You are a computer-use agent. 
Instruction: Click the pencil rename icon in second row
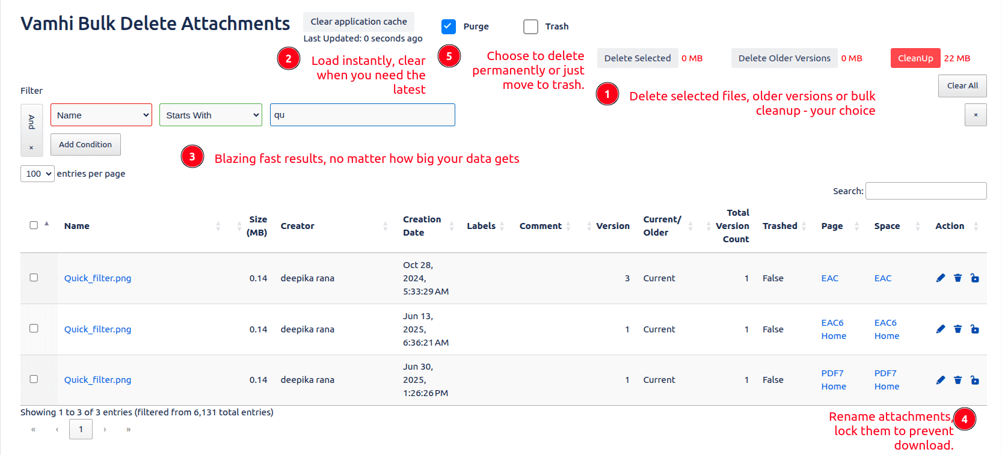941,329
